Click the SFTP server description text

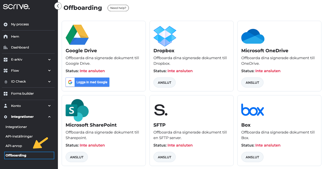[x=190, y=135]
